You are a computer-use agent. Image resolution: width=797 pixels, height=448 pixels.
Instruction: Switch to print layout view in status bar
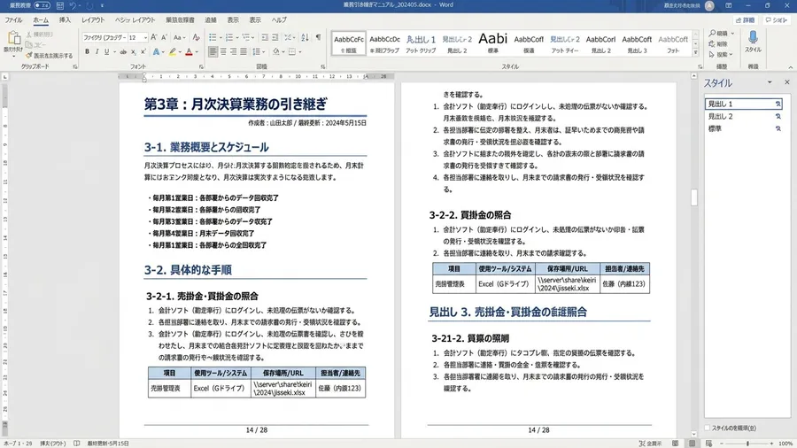click(x=692, y=444)
